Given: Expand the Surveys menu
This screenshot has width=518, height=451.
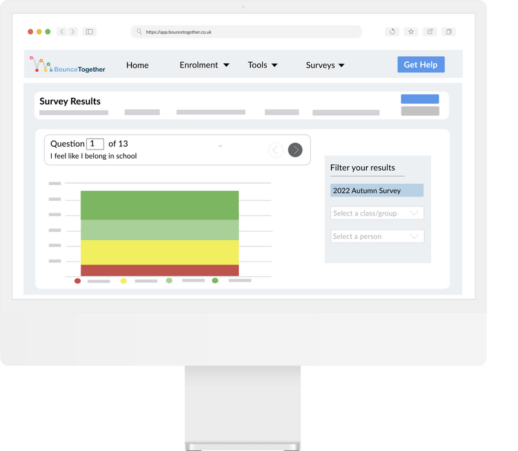Looking at the screenshot, I should click(x=325, y=65).
